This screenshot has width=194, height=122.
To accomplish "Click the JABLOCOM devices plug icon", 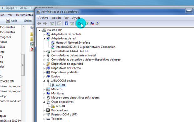I will [48, 81].
